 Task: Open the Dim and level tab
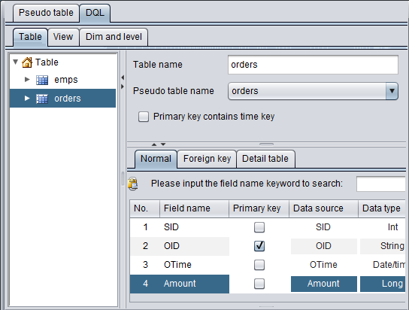(114, 37)
